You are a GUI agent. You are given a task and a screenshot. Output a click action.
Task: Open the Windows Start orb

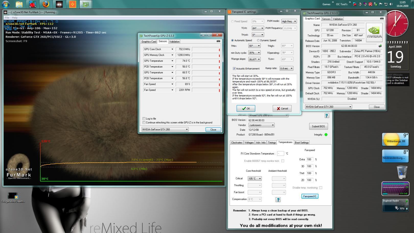(x=6, y=4)
